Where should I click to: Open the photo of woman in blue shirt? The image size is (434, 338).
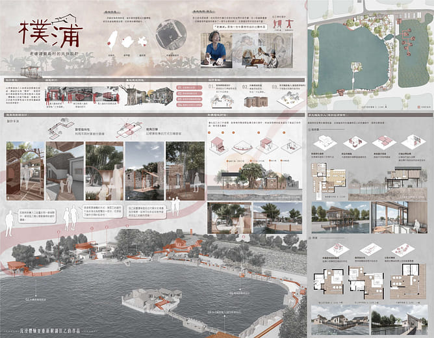click(216, 51)
